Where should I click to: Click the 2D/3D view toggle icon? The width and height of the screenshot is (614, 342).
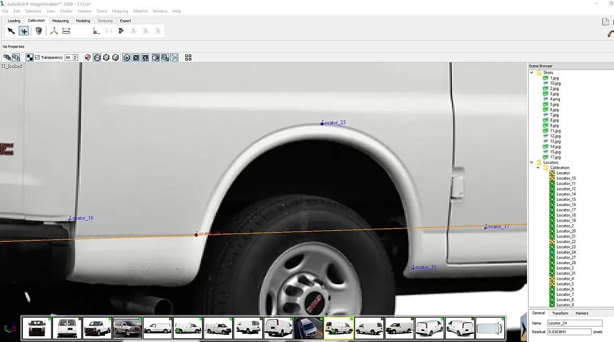[x=165, y=58]
